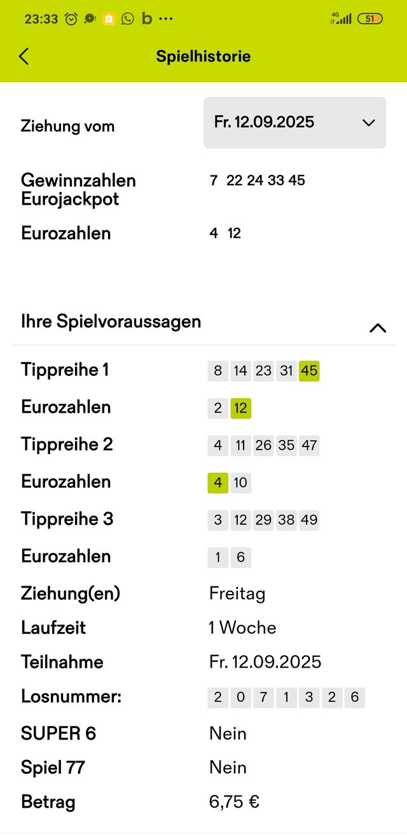The width and height of the screenshot is (407, 835).
Task: Tap the bold b notification icon
Action: point(147,18)
